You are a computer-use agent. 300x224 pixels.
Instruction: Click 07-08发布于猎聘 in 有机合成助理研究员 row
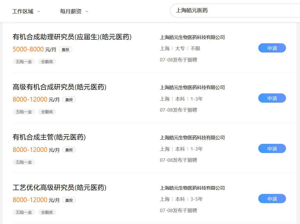(179, 60)
